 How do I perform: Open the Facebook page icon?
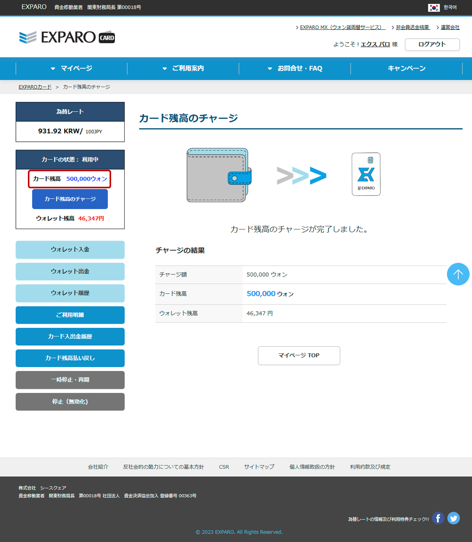[x=438, y=518]
